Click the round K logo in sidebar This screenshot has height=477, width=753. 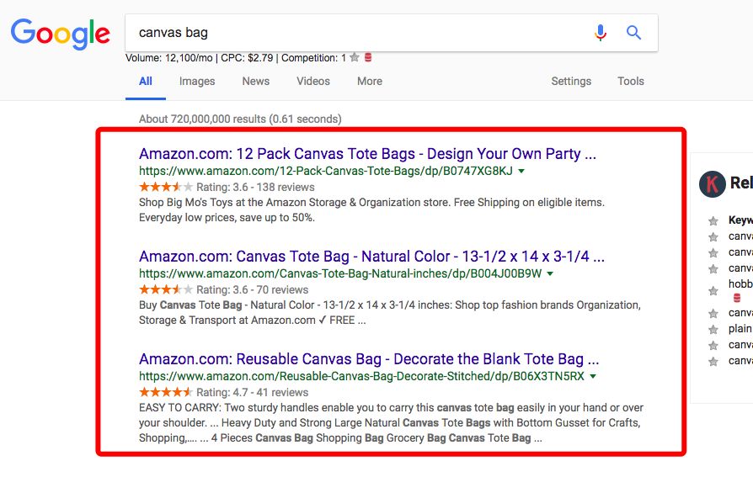tap(712, 183)
